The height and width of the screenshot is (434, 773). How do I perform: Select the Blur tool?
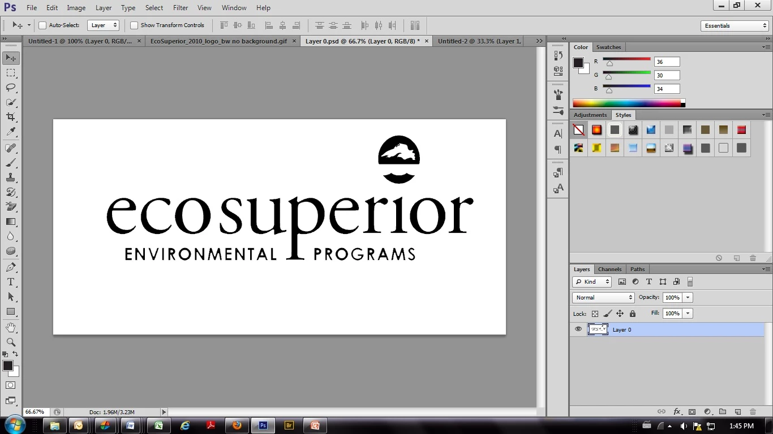(x=11, y=236)
